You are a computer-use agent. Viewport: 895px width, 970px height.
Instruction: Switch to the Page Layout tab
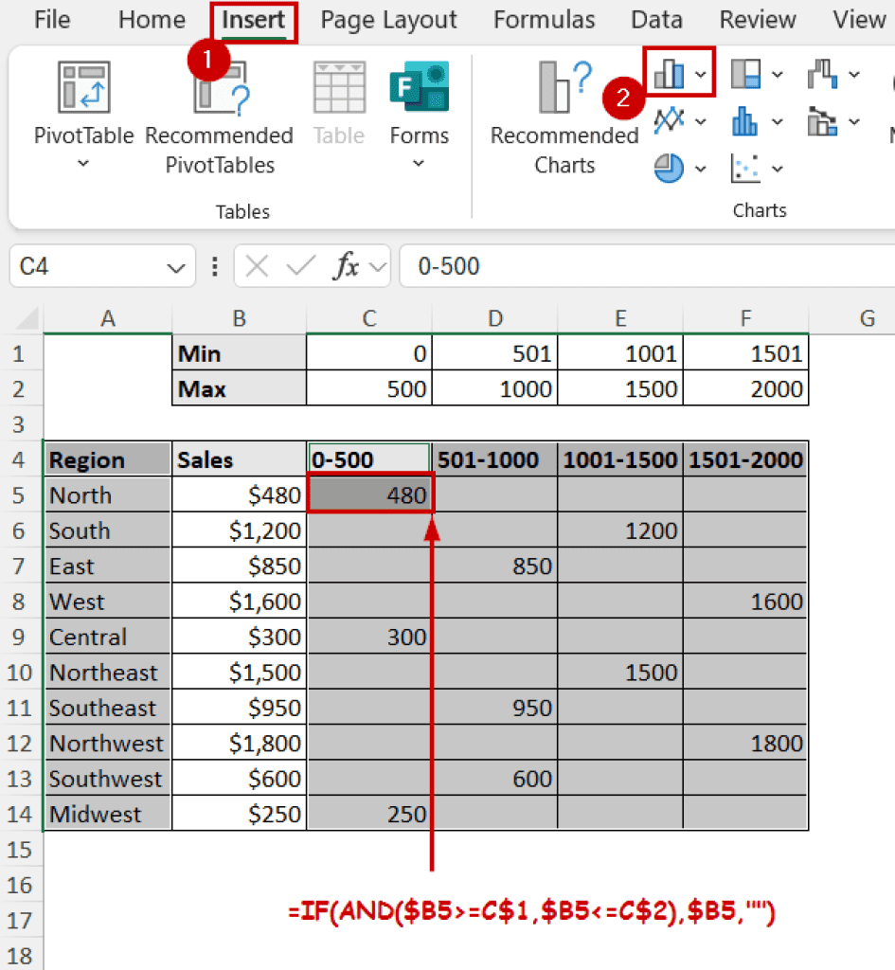coord(388,20)
